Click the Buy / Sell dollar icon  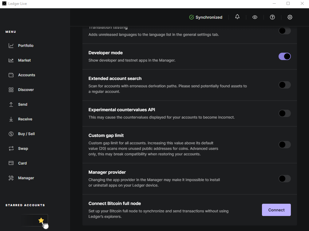[11, 134]
